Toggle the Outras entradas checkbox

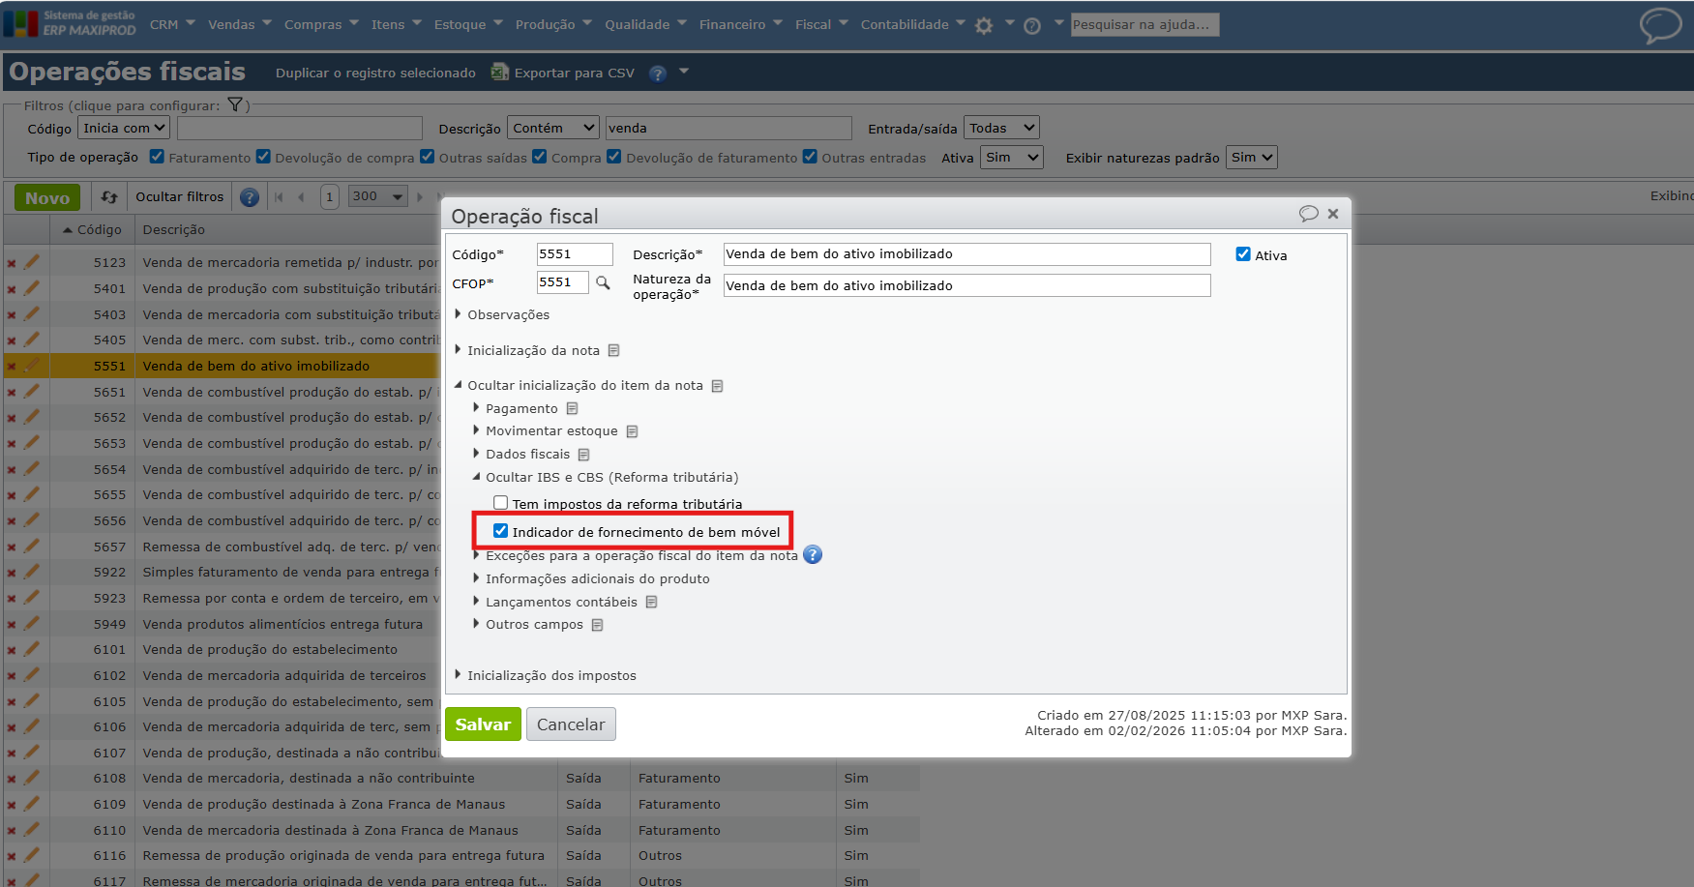click(810, 157)
